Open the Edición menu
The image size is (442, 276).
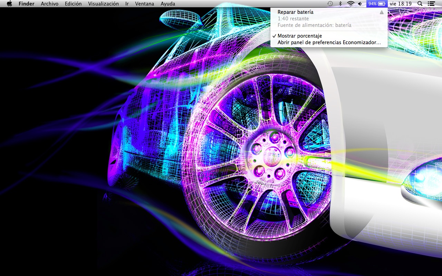[73, 4]
